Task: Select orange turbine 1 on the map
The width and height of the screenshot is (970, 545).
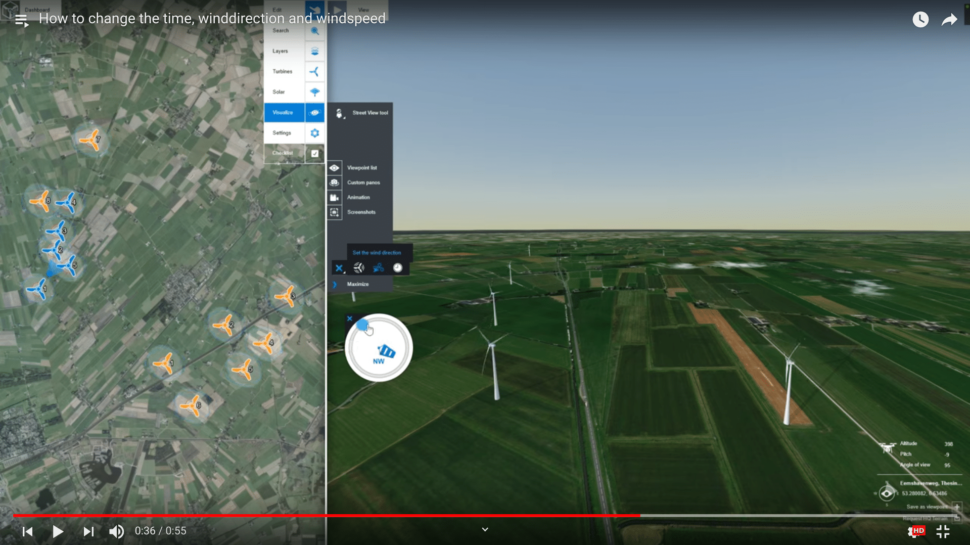Action: (x=164, y=364)
